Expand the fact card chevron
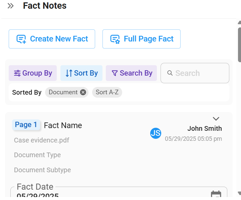This screenshot has height=200, width=241. point(216,119)
